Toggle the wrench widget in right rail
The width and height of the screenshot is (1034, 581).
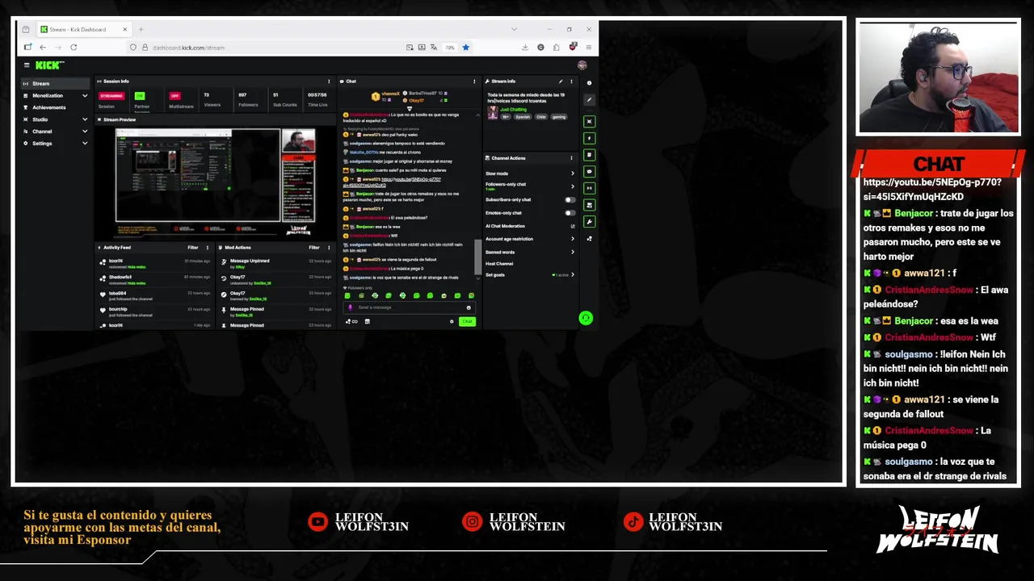pyautogui.click(x=589, y=221)
